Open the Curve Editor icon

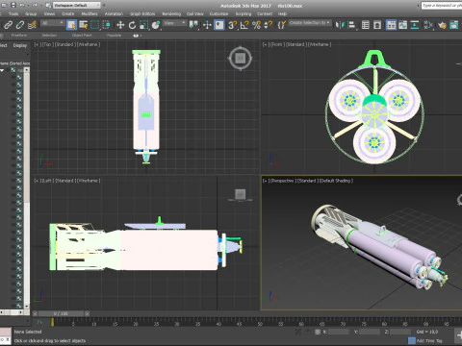pos(402,25)
